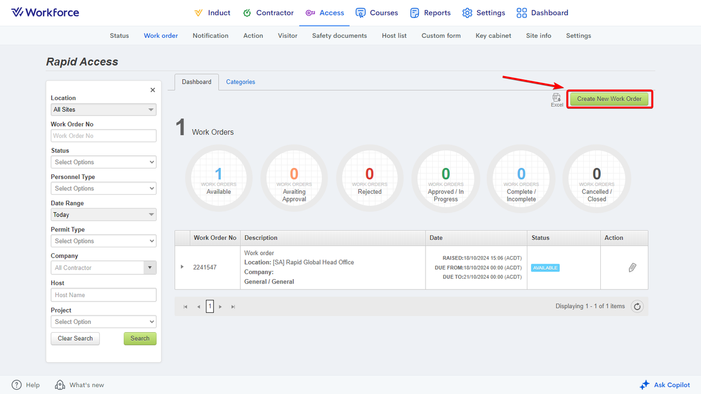Open What's new rocket icon
The image size is (701, 394).
pos(60,385)
